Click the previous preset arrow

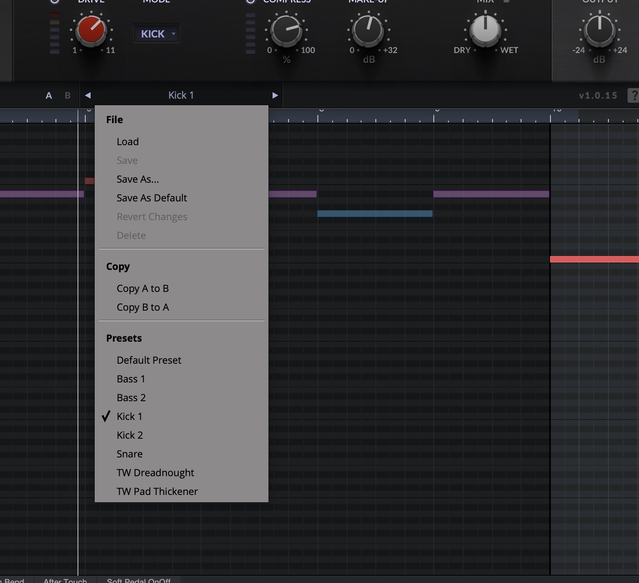[x=88, y=95]
